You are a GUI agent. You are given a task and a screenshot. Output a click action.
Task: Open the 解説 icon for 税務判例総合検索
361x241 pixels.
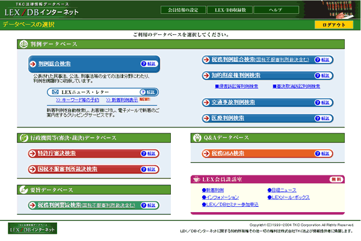tap(323, 59)
